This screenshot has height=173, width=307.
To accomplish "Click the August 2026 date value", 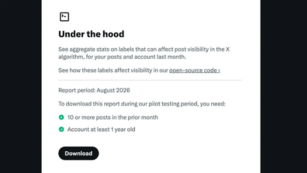I will point(113,90).
